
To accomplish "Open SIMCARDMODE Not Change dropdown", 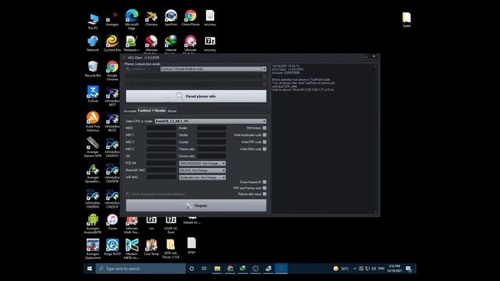I will [202, 163].
